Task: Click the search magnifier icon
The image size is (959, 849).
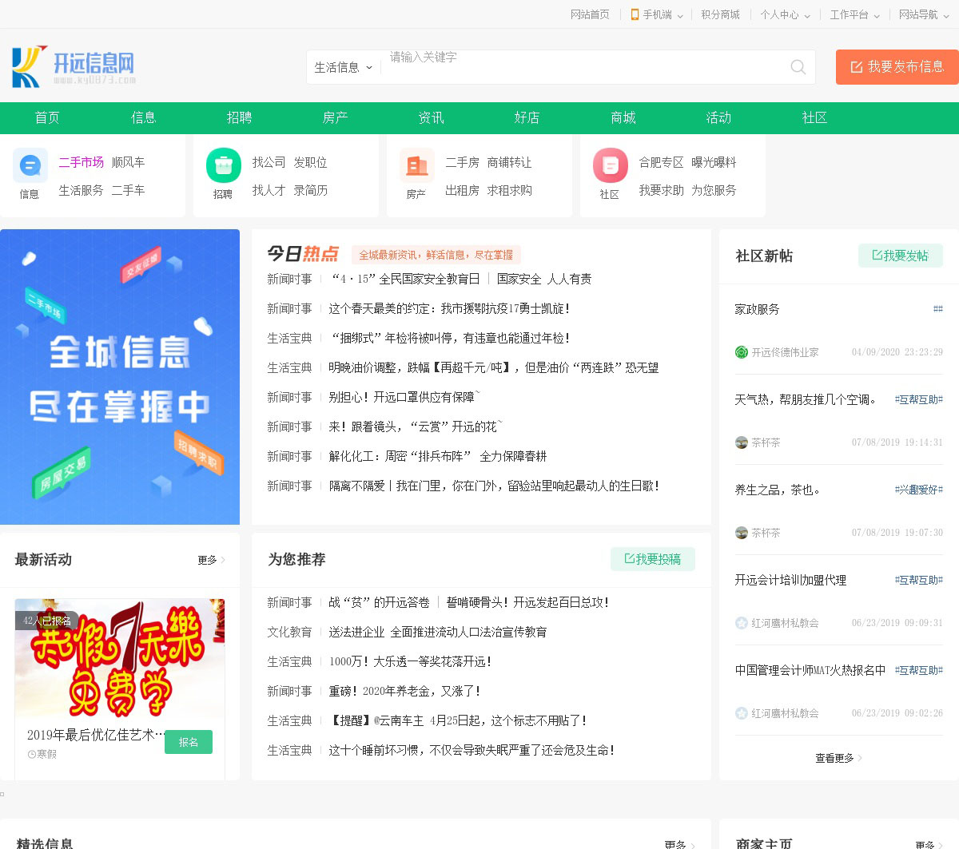Action: click(x=798, y=67)
